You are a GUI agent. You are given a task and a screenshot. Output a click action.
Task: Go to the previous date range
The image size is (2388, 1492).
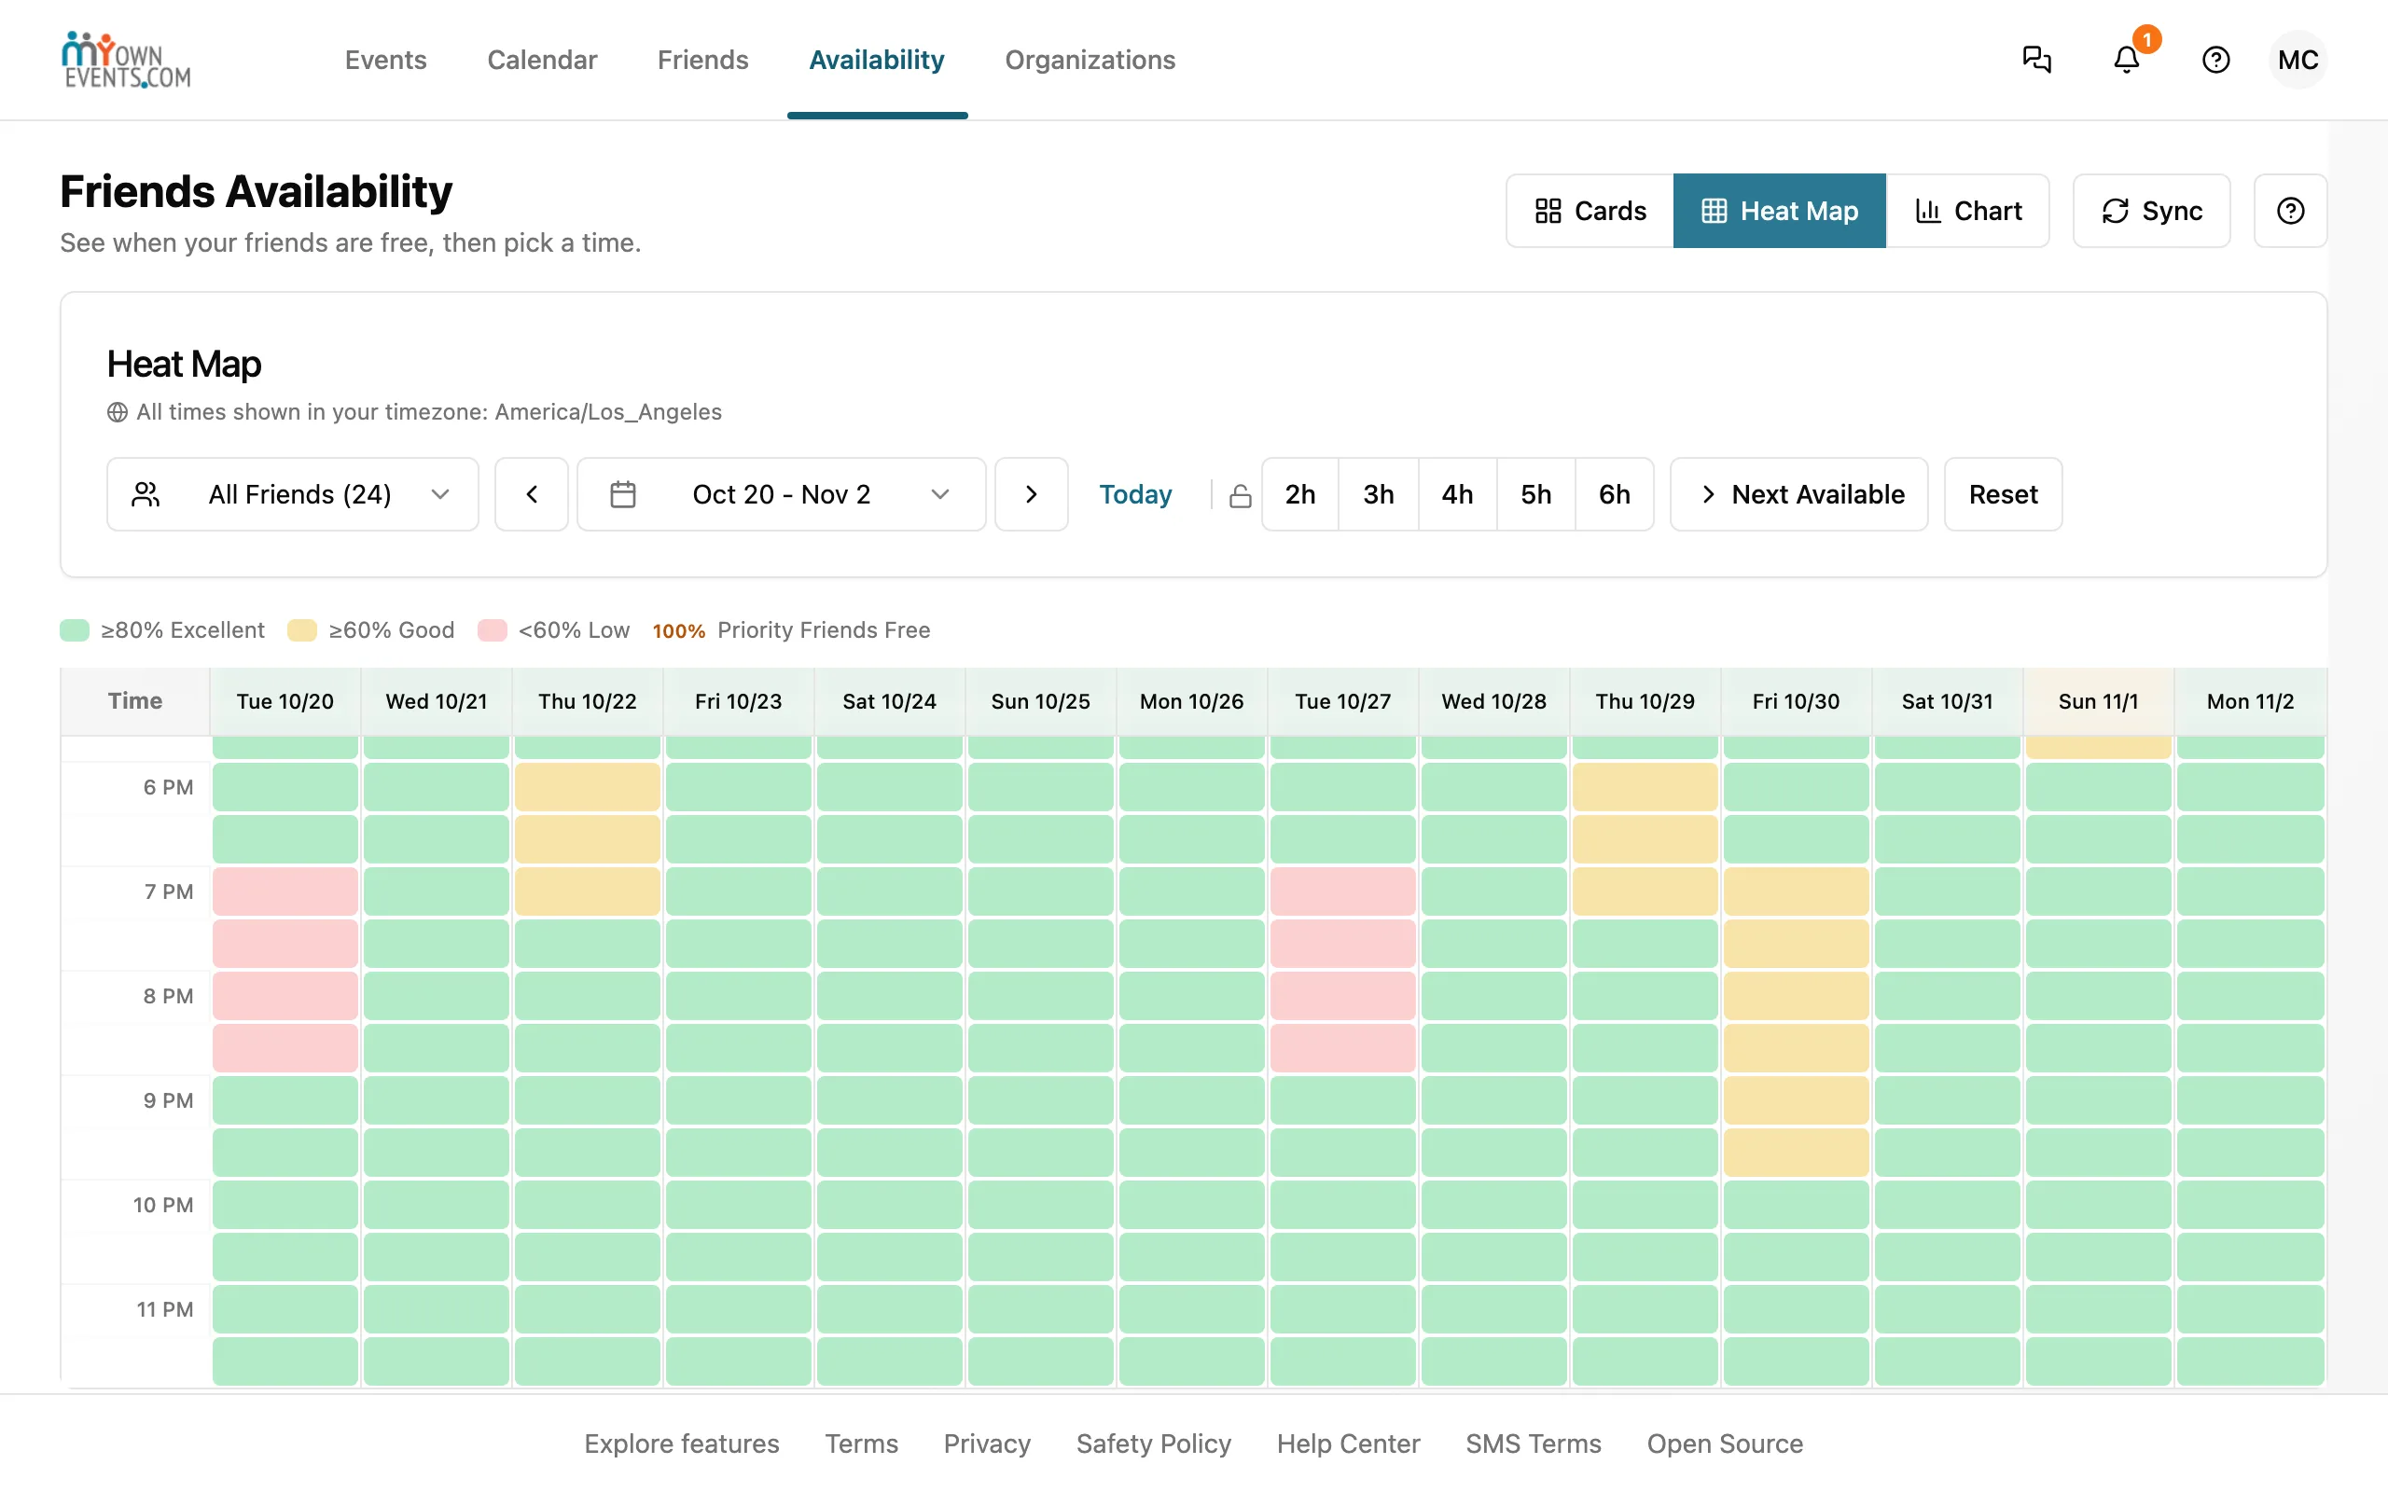pyautogui.click(x=531, y=494)
